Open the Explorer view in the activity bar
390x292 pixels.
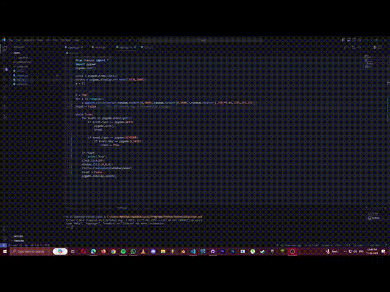pos(5,49)
